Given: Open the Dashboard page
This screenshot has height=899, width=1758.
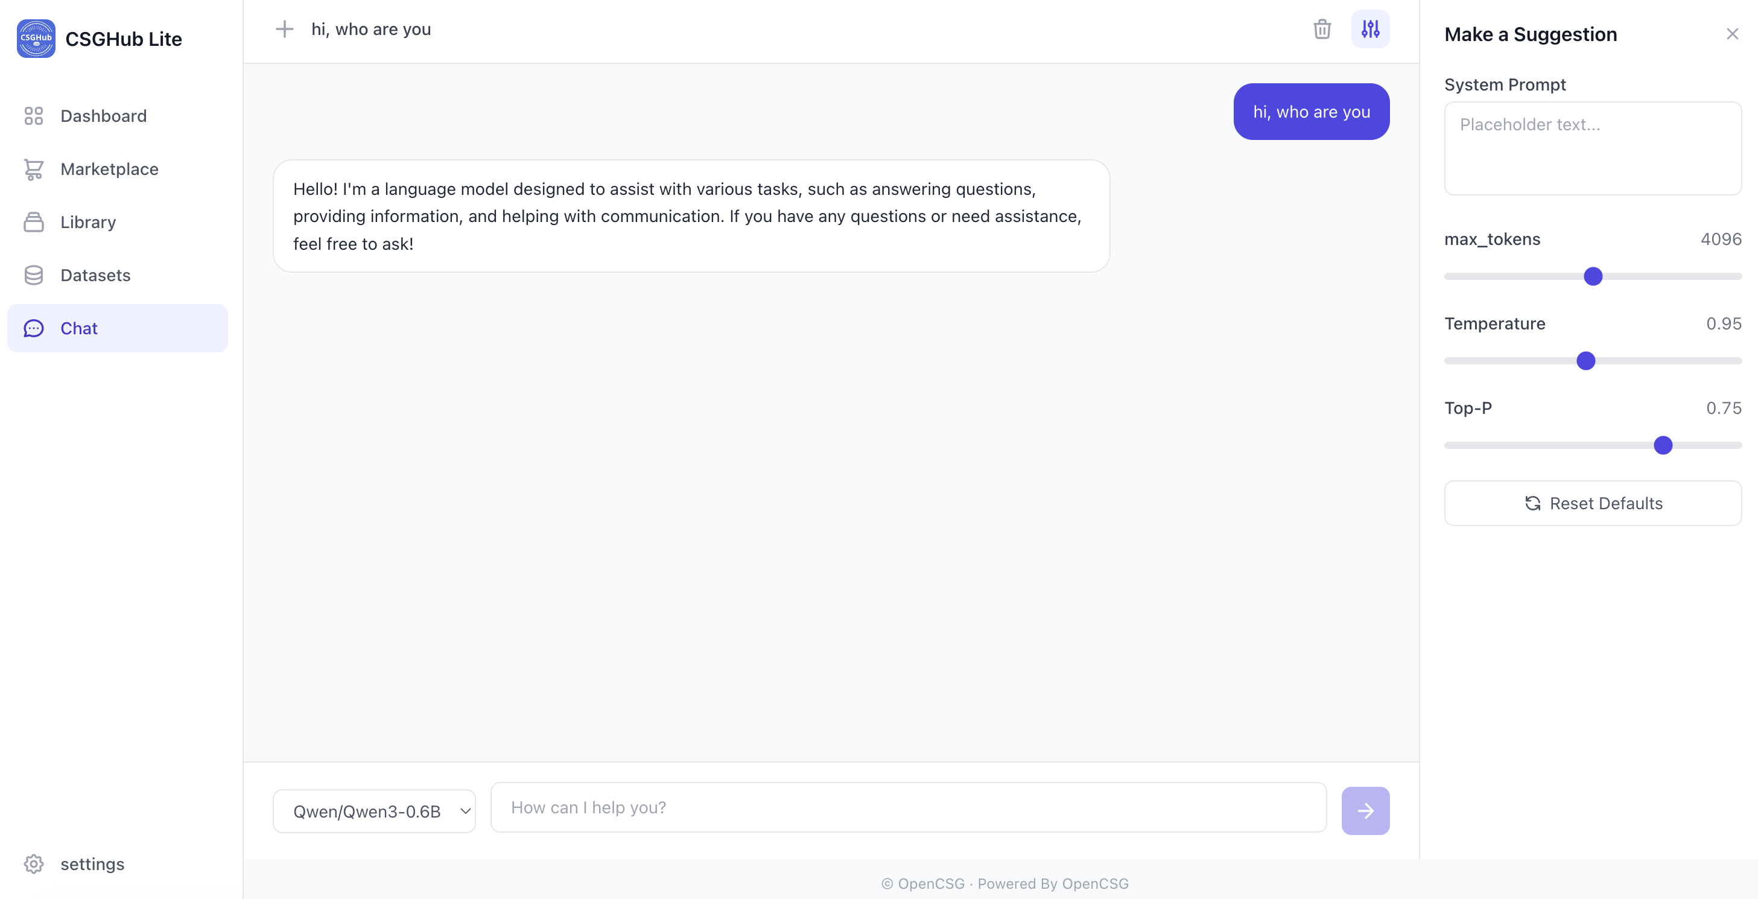Looking at the screenshot, I should coord(103,116).
